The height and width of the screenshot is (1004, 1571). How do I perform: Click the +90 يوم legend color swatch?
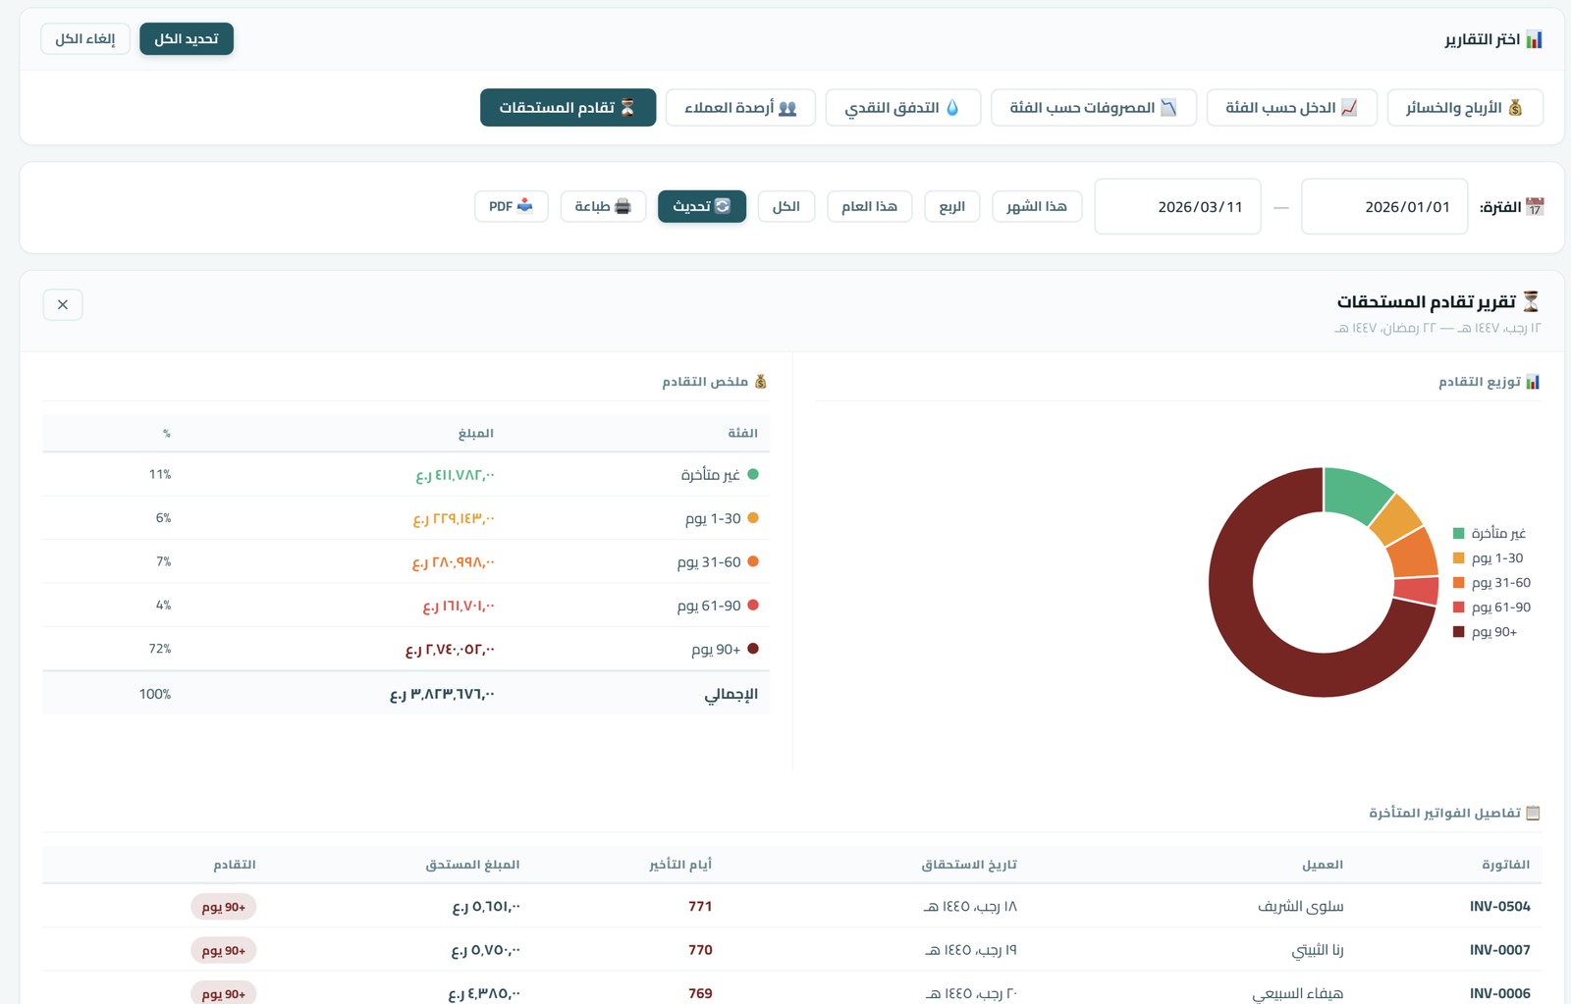pyautogui.click(x=1458, y=632)
